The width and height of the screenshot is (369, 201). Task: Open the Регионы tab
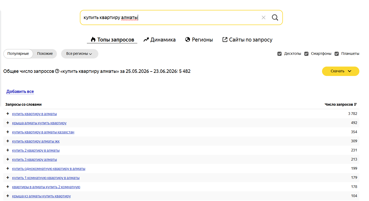tap(199, 40)
